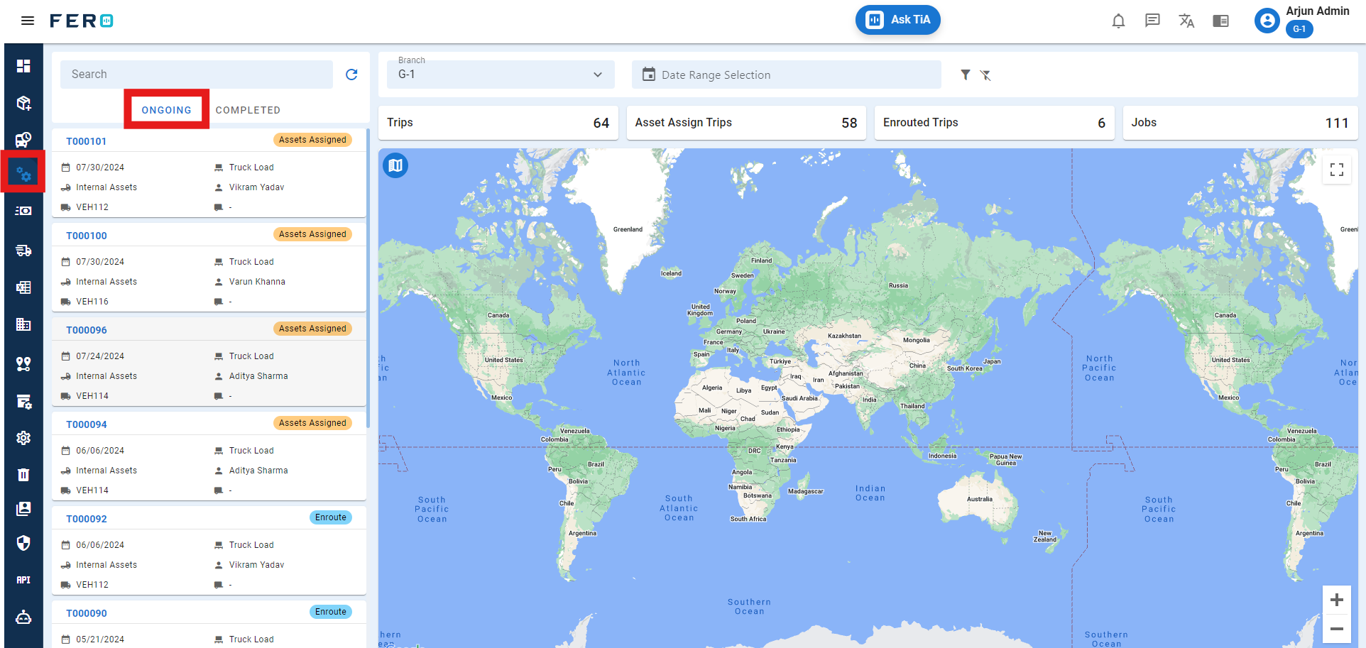Select the Asset Assign Trips card
This screenshot has width=1366, height=648.
(746, 123)
